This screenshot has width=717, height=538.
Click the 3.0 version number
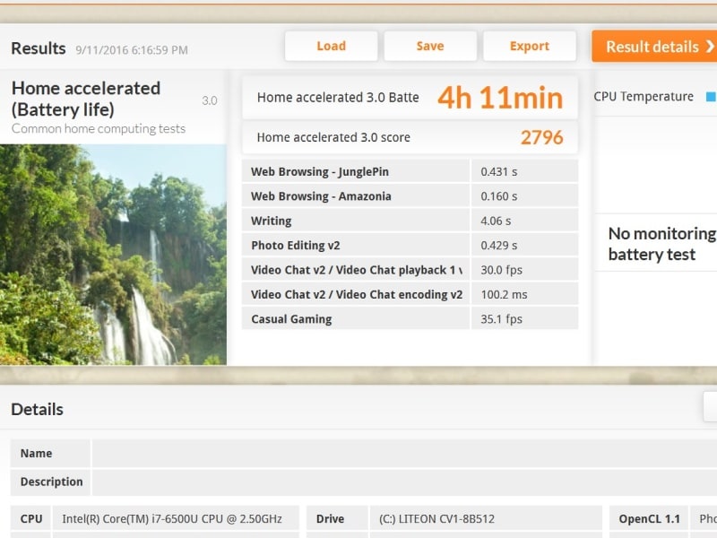tap(210, 100)
